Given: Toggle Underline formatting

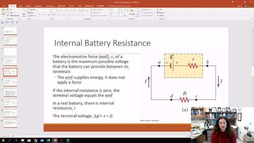Looking at the screenshot, I should [45, 15].
